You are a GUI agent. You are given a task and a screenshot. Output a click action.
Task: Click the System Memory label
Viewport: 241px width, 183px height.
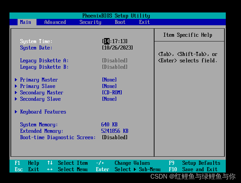click(39, 125)
